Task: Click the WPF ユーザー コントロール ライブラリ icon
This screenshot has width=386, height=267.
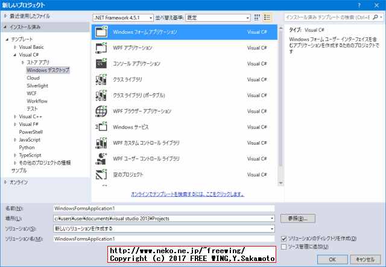Action: [101, 159]
